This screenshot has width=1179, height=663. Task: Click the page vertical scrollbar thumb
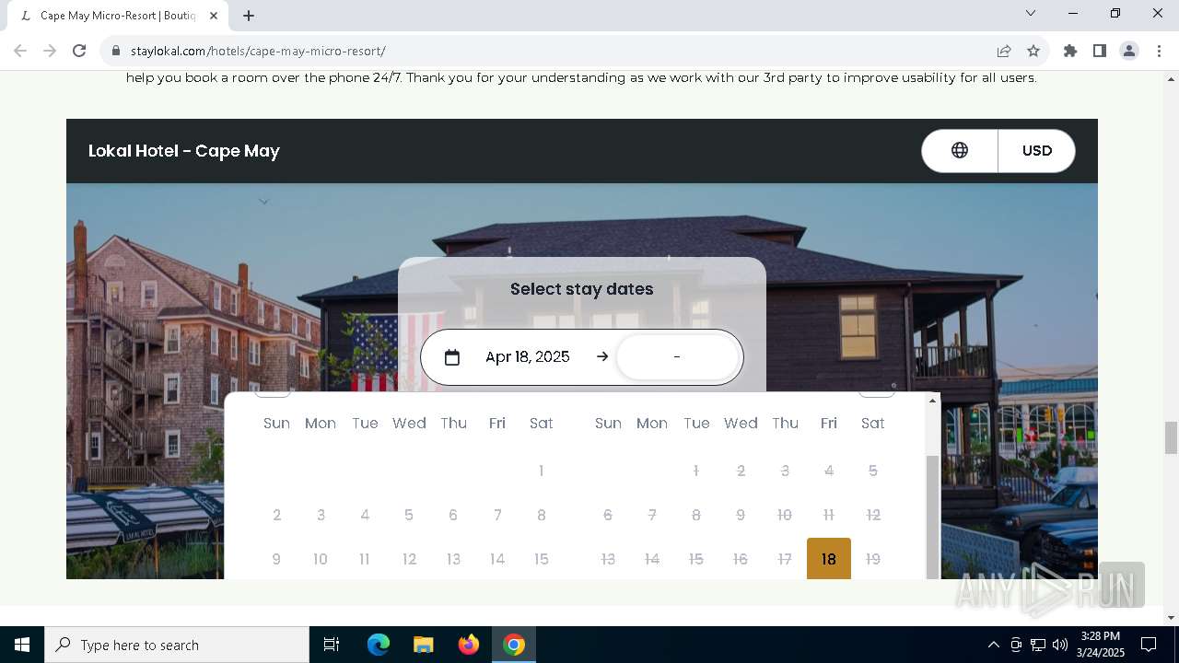point(1171,437)
